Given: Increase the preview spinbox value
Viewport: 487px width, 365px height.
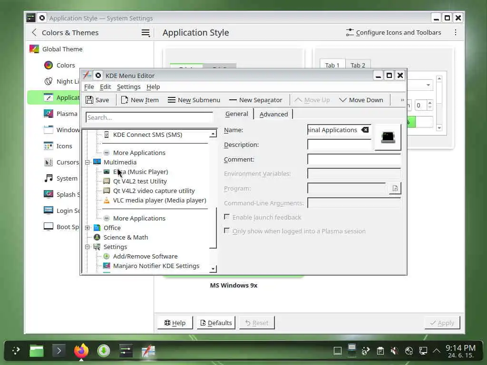Looking at the screenshot, I should pos(430,103).
